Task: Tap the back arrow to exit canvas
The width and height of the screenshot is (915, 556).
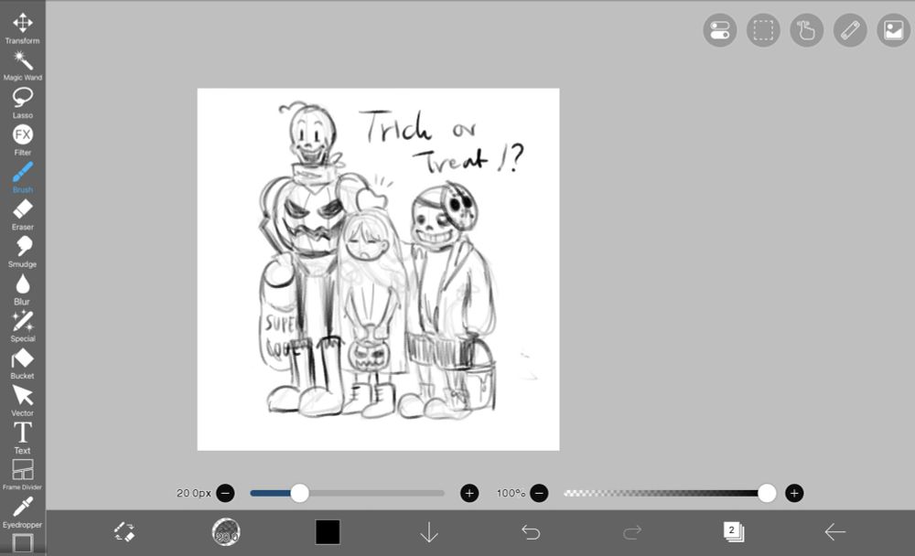Action: point(835,532)
